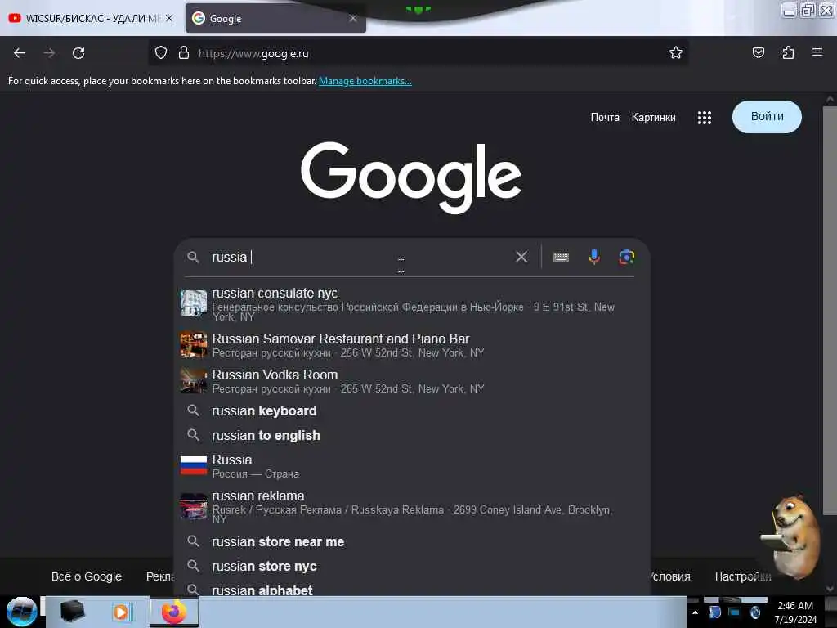
Task: Close the WICSUR YouTube tab
Action: [169, 18]
